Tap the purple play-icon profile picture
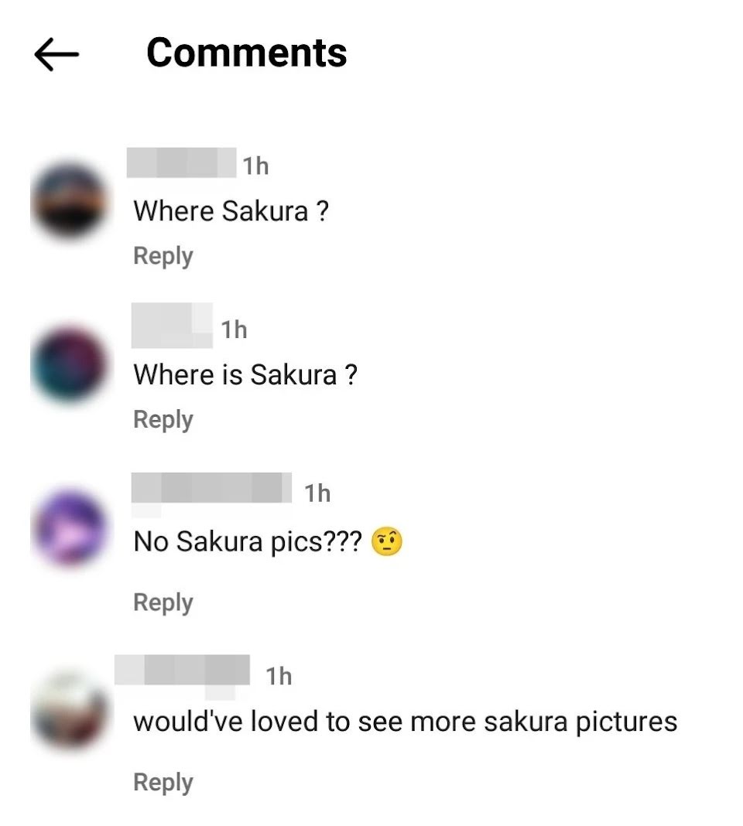The height and width of the screenshot is (826, 743). (69, 527)
